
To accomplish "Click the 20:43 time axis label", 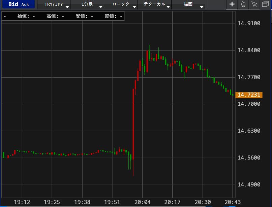I will pos(233,202).
